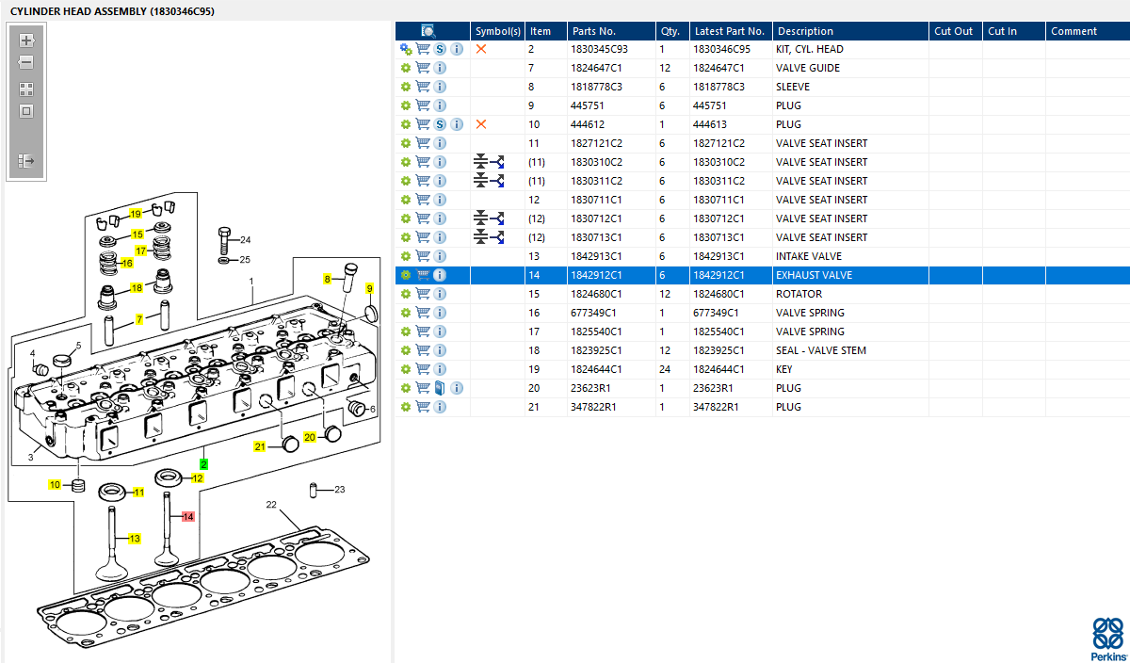Click green callout 2 on the diagram
This screenshot has height=663, width=1130.
pyautogui.click(x=203, y=464)
